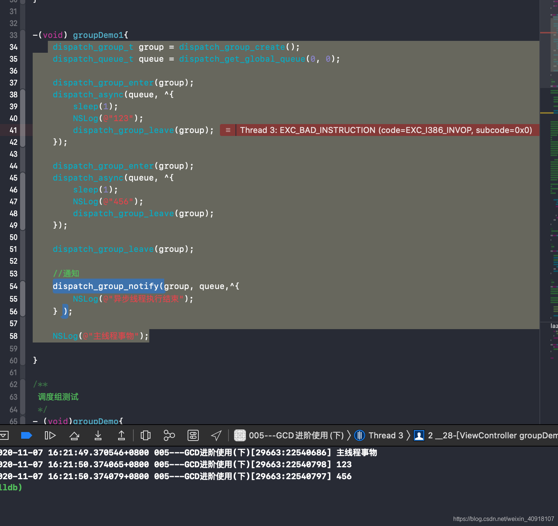Click the app icon beside process name
This screenshot has height=526, width=558.
tap(240, 435)
